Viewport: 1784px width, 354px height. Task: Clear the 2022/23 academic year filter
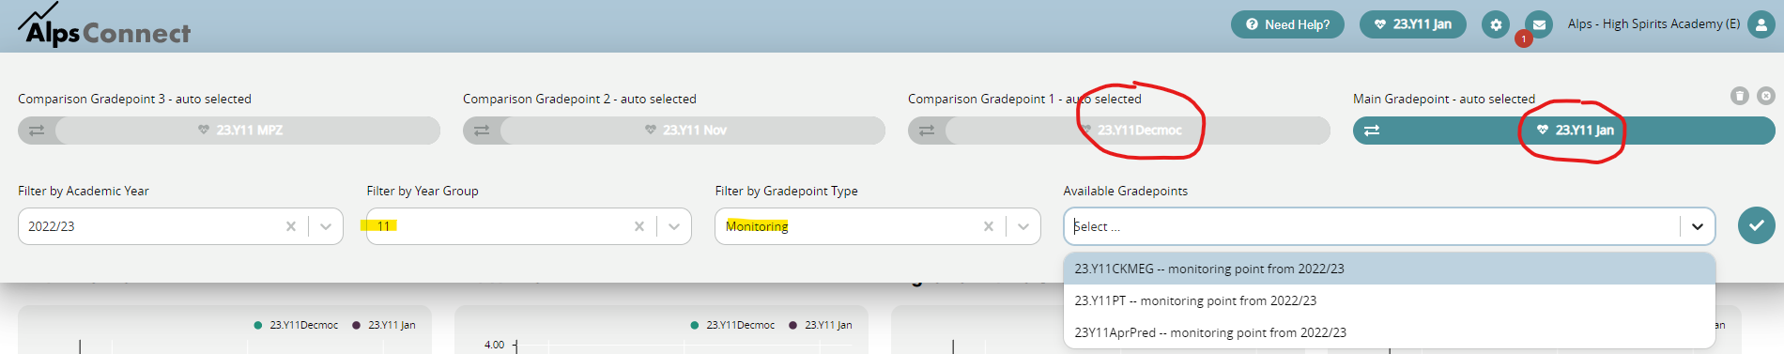tap(291, 226)
